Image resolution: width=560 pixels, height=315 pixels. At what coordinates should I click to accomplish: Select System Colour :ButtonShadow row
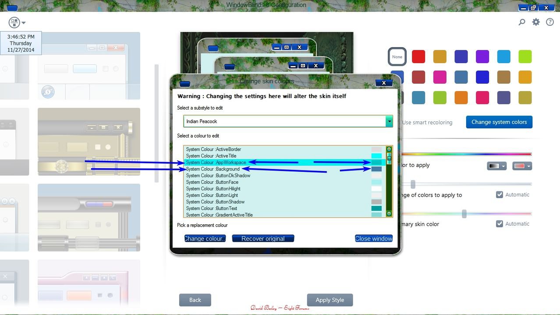point(284,202)
